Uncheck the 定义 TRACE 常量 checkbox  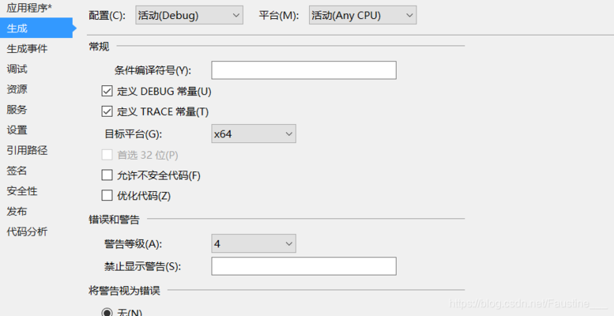click(x=107, y=112)
